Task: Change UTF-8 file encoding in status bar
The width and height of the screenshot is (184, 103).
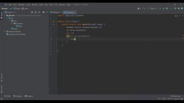Action: pyautogui.click(x=170, y=99)
